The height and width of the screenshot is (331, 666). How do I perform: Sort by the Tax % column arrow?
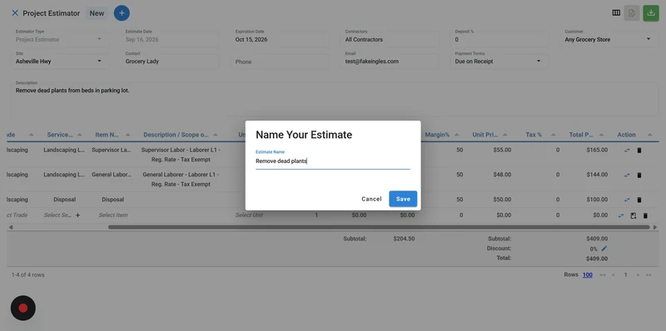pyautogui.click(x=553, y=135)
